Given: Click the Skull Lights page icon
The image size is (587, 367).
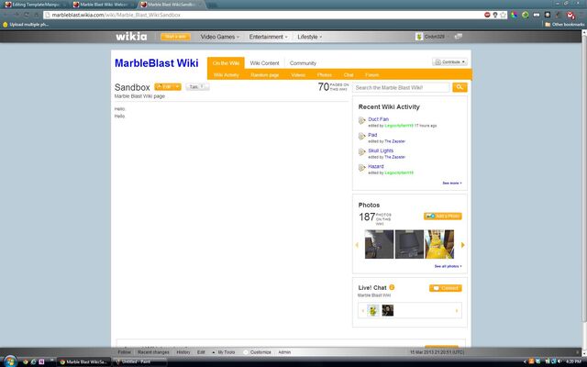Looking at the screenshot, I should tap(361, 152).
